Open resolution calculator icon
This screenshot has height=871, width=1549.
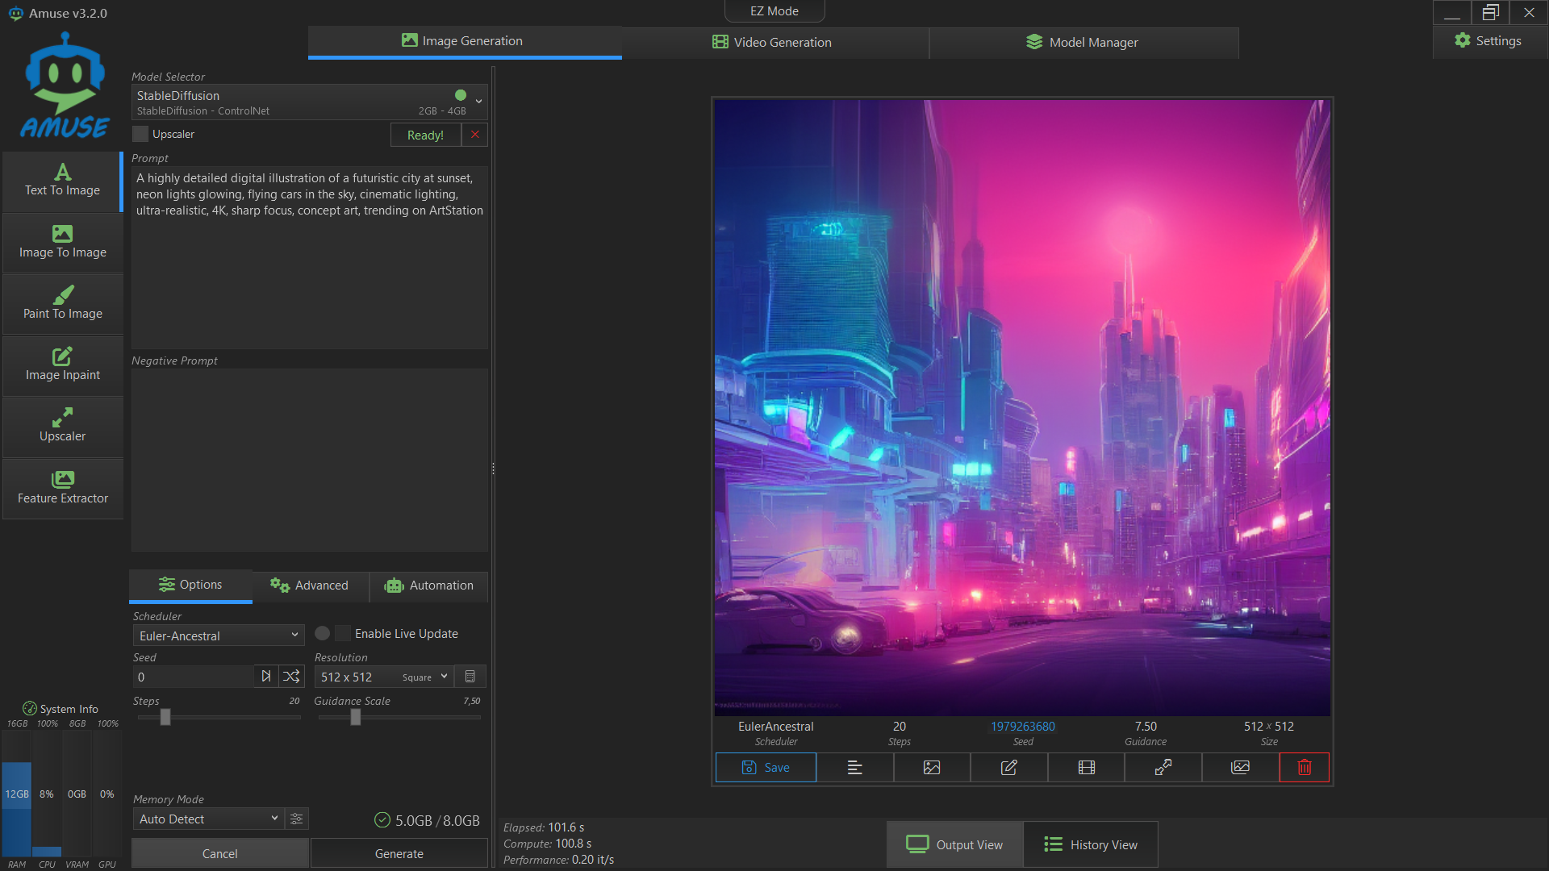pyautogui.click(x=470, y=677)
